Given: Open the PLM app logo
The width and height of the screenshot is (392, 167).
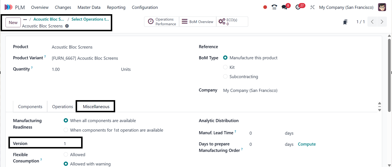Looking at the screenshot, I should pos(9,7).
